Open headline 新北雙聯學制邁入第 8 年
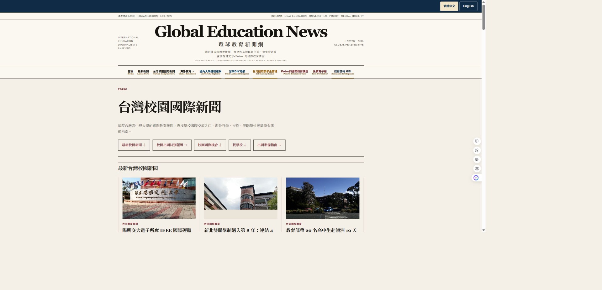The width and height of the screenshot is (602, 290). pos(239,230)
